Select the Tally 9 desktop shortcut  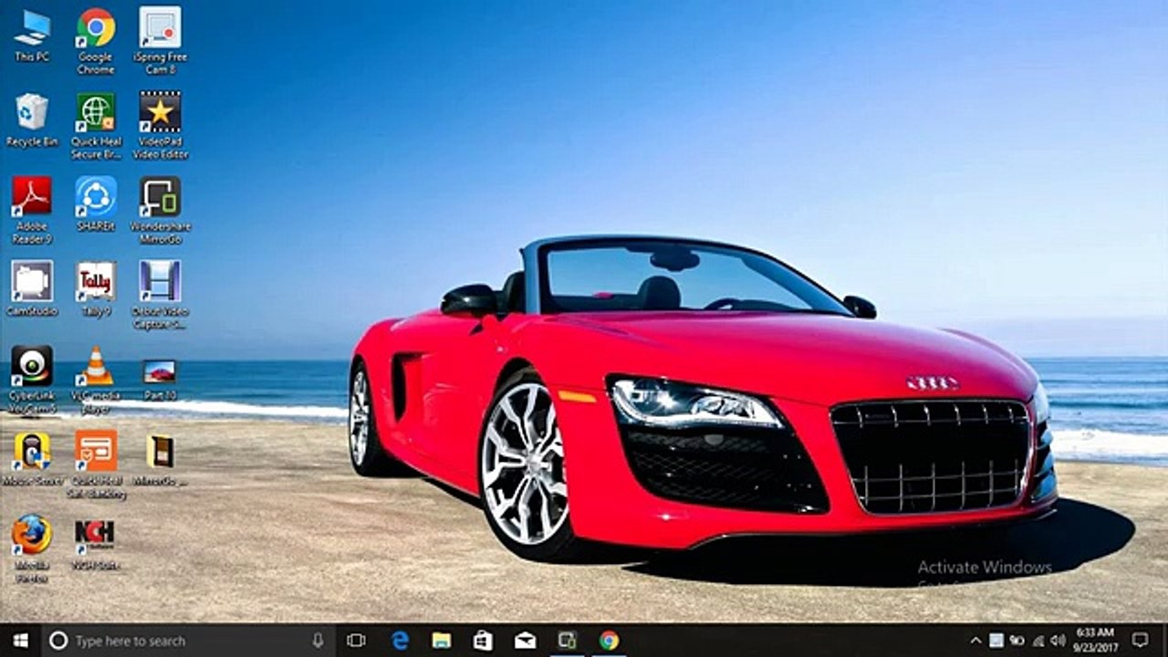click(96, 288)
